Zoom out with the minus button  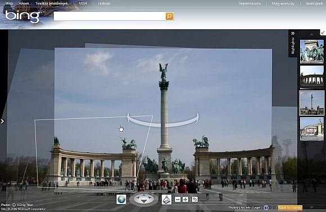pos(178,200)
